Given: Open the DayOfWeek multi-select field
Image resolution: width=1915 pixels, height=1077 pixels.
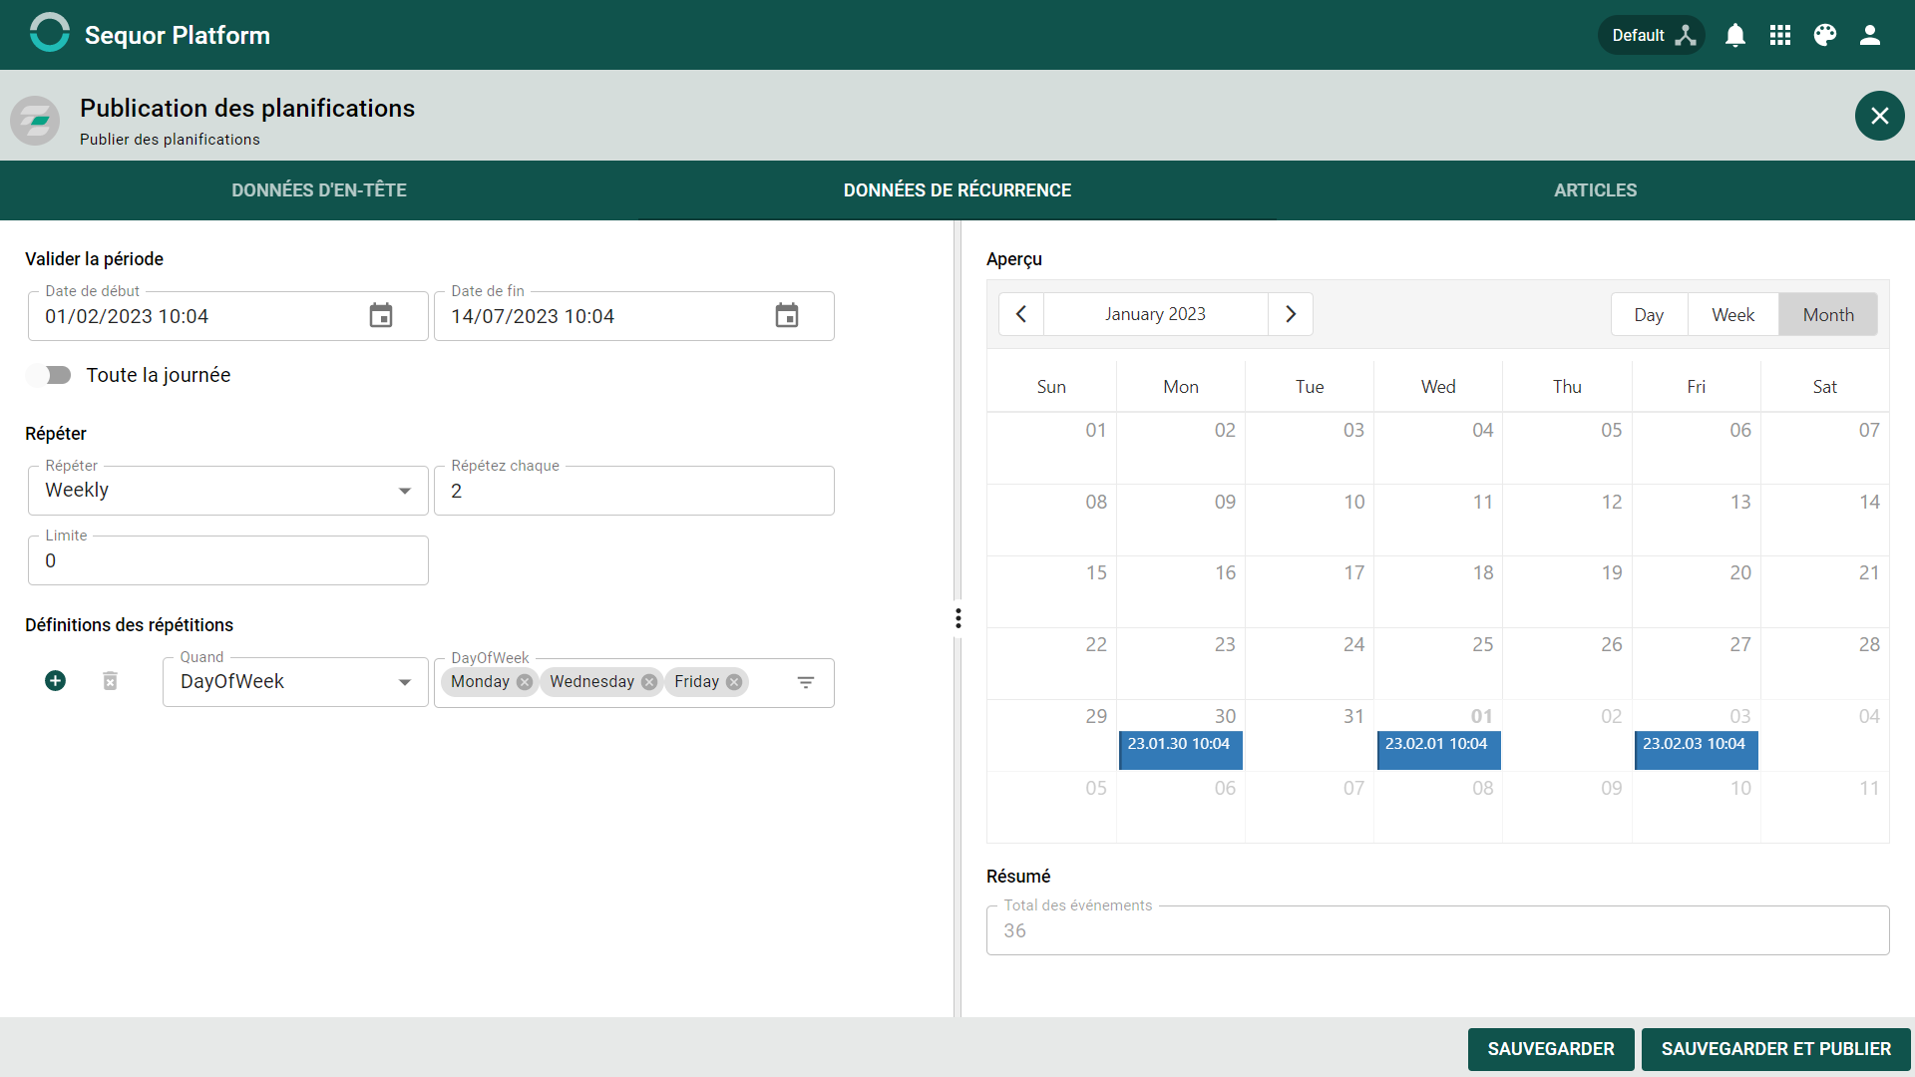Looking at the screenshot, I should [634, 683].
